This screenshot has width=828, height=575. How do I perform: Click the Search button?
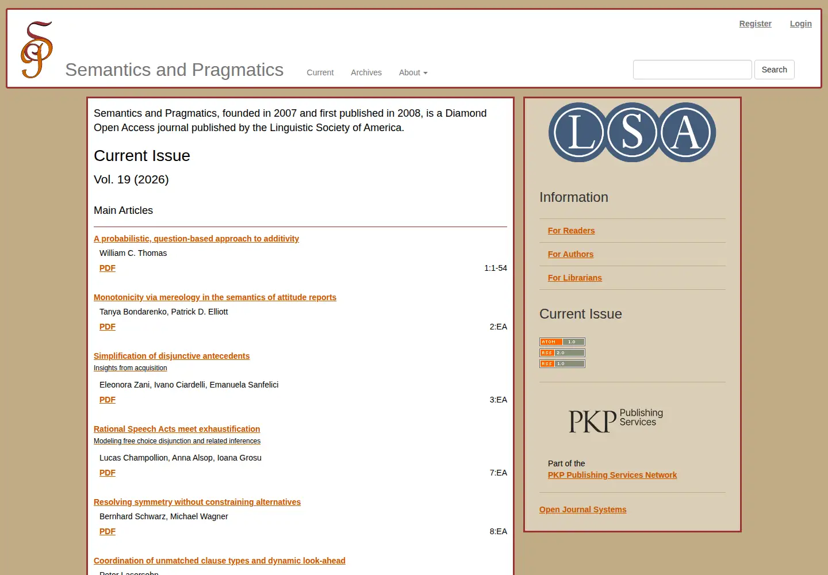(775, 70)
